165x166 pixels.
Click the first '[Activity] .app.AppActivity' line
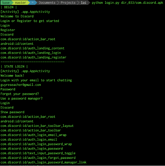pyautogui.click(x=25, y=12)
